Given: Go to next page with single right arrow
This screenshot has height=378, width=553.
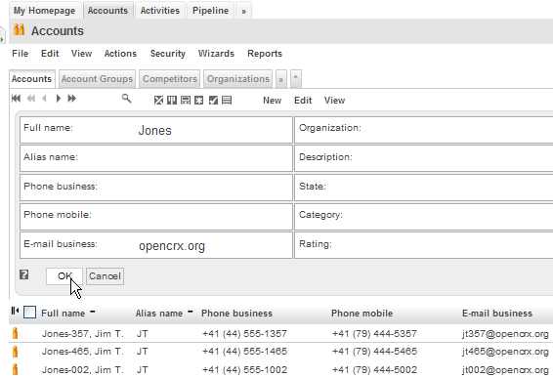Looking at the screenshot, I should (59, 99).
